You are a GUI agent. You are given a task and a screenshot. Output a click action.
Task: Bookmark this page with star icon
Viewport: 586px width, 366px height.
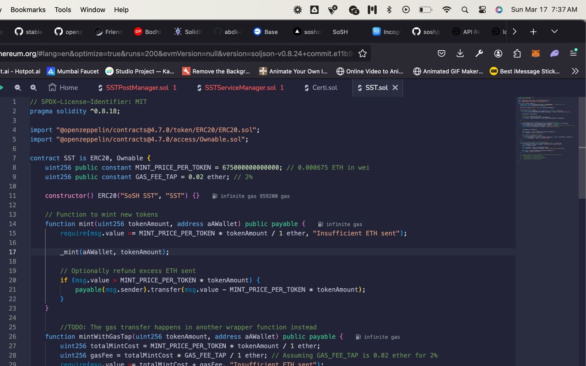point(363,53)
